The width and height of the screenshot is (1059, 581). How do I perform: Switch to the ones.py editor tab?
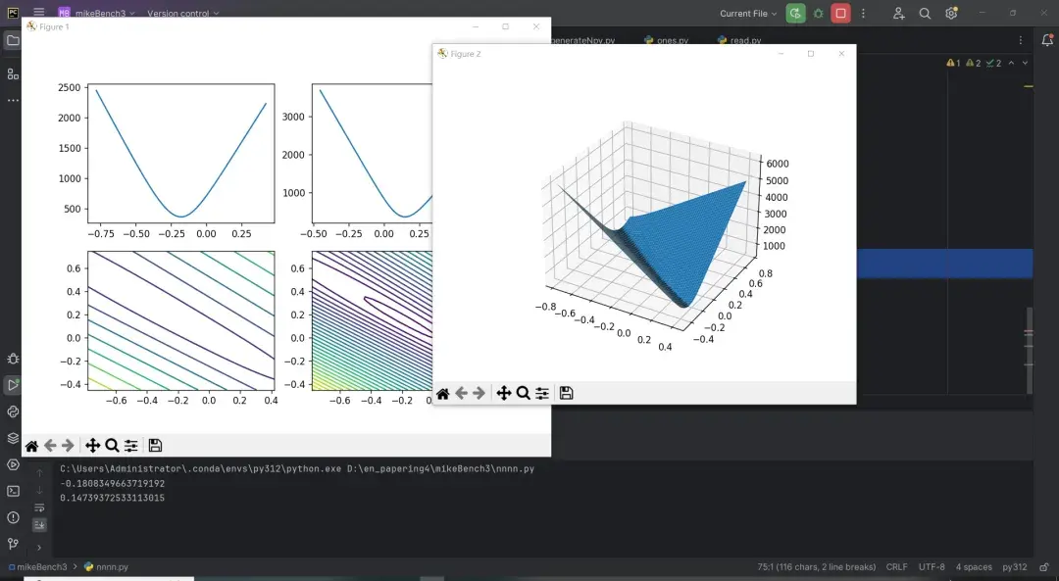click(x=667, y=40)
